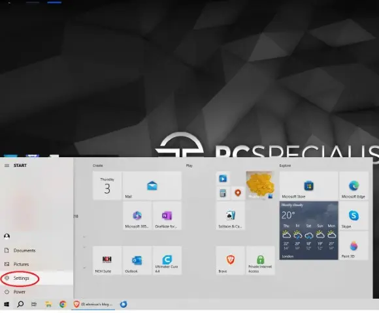The width and height of the screenshot is (379, 313).
Task: Open the user account icon
Action: pyautogui.click(x=7, y=236)
